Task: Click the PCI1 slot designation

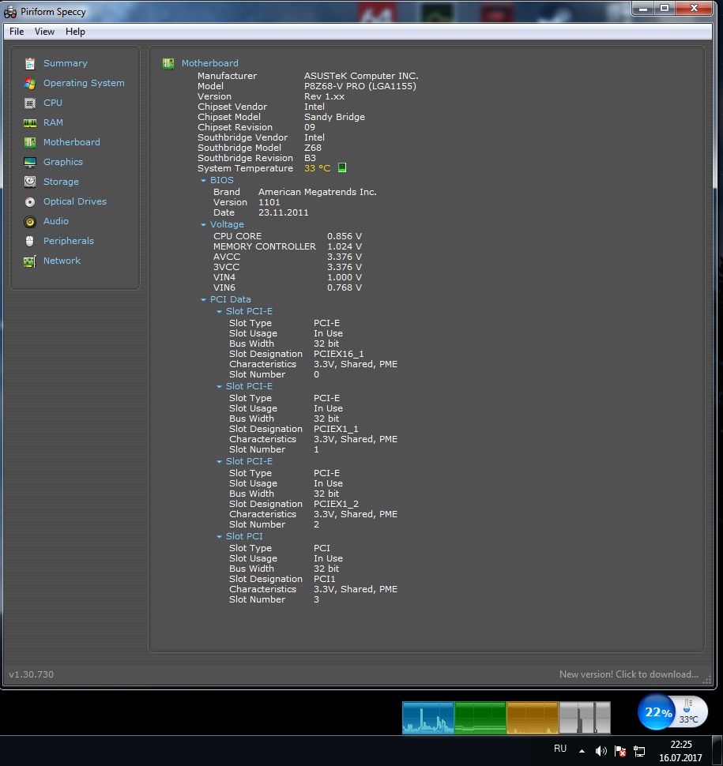Action: click(325, 579)
